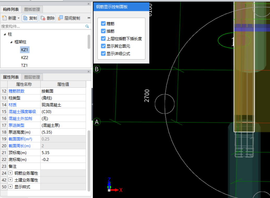Toggle 上层柱插筋下插长度 checkbox

point(103,39)
